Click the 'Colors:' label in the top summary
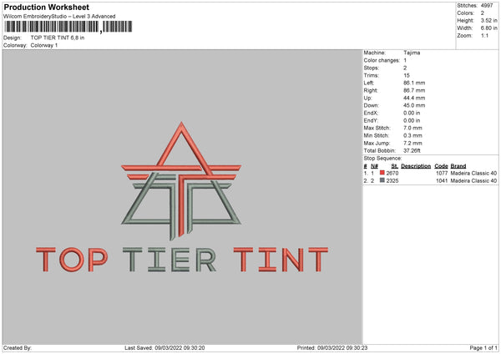Viewport: 501px width, 354px height. tap(465, 13)
